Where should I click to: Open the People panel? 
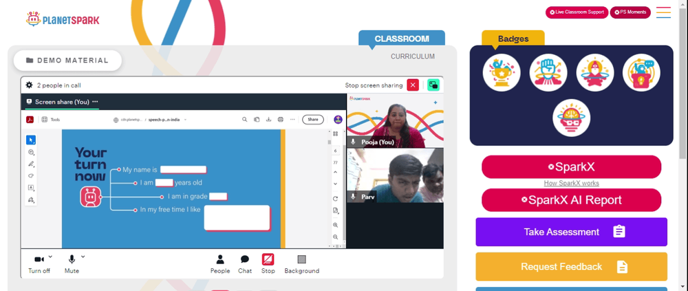point(220,264)
